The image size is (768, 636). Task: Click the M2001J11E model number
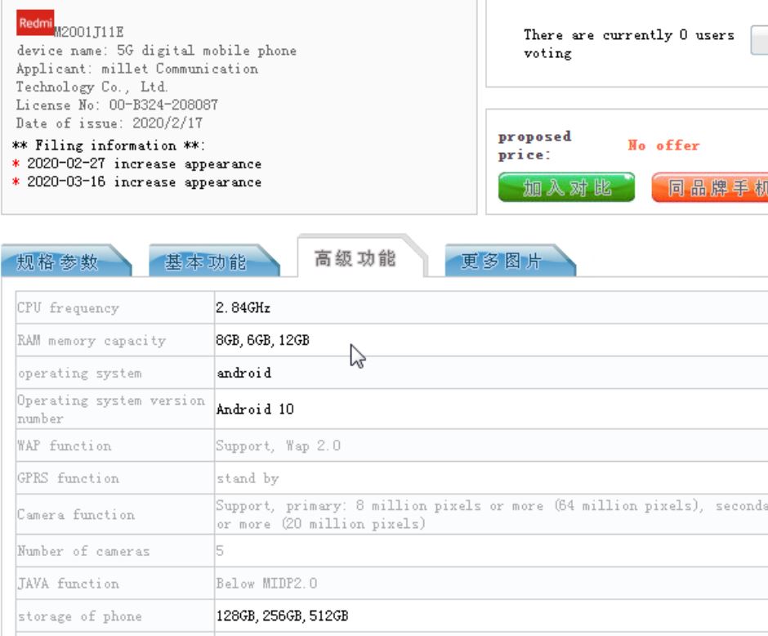tap(88, 33)
